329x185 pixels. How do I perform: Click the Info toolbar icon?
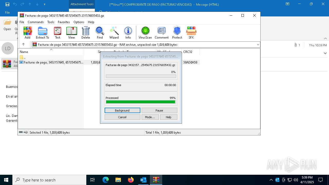point(128,33)
